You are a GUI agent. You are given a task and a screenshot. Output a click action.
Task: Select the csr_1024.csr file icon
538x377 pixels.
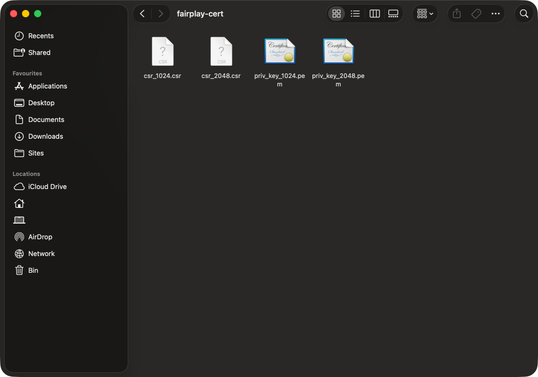tap(163, 51)
